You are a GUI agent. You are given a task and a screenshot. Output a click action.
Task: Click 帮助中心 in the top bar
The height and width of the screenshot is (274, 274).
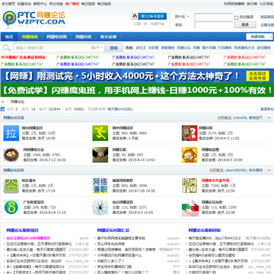[40, 4]
